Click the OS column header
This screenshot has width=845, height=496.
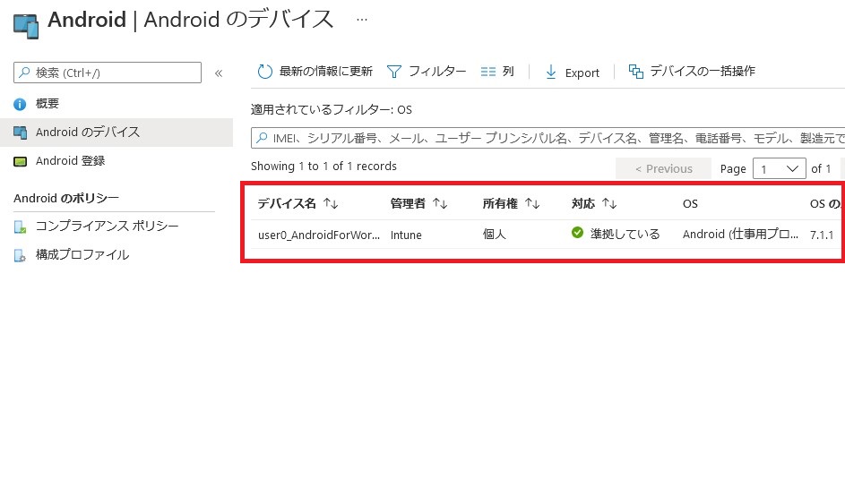point(690,203)
